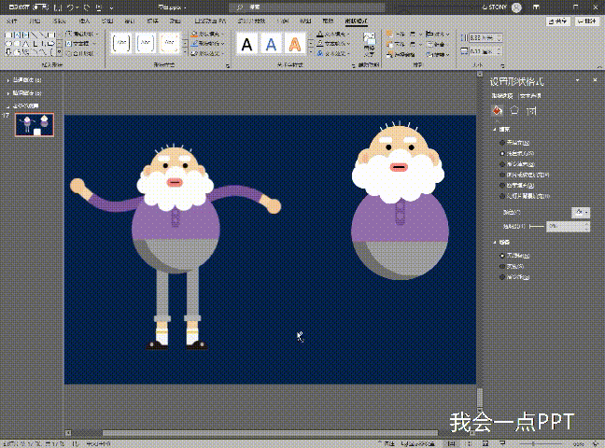Click the Redo icon in title bar
Image resolution: width=605 pixels, height=448 pixels.
pos(87,7)
